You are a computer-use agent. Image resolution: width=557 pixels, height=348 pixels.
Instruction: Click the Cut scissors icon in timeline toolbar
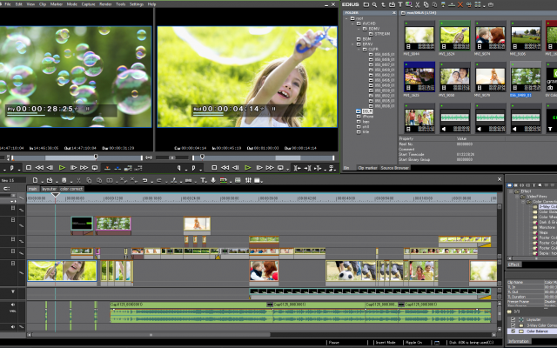click(78, 180)
